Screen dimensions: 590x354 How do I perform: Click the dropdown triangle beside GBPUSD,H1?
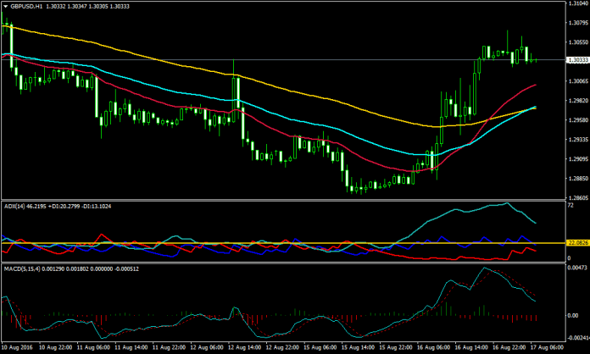(5, 5)
